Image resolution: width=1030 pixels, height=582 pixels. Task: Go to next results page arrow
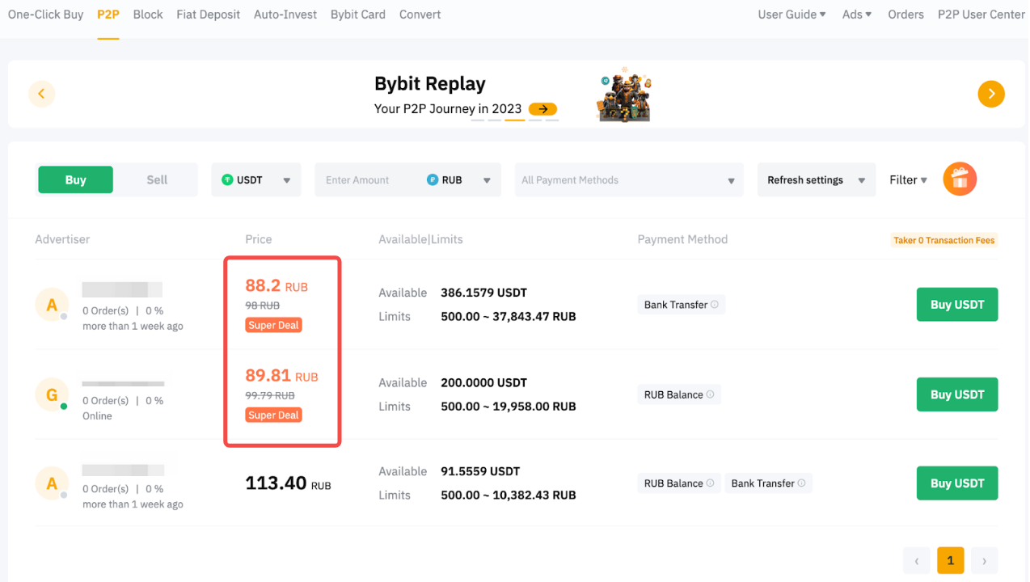pyautogui.click(x=983, y=560)
